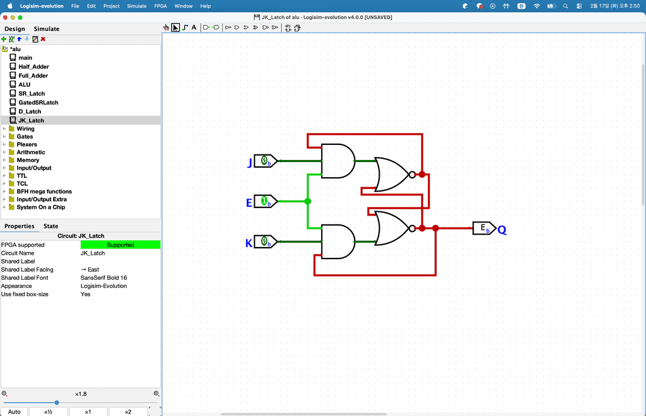
Task: Expand the Memory library folder
Action: 4,160
